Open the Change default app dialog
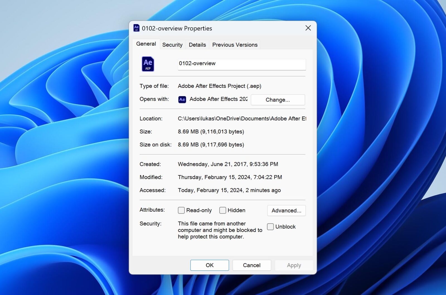 278,100
